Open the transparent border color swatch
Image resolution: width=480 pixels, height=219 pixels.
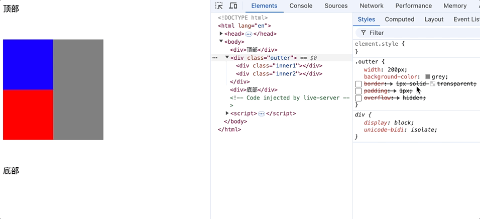(x=433, y=84)
